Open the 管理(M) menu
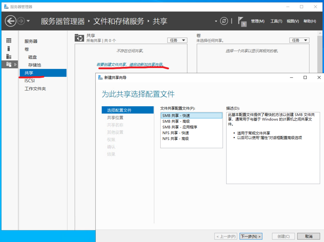324x242 pixels. 258,21
